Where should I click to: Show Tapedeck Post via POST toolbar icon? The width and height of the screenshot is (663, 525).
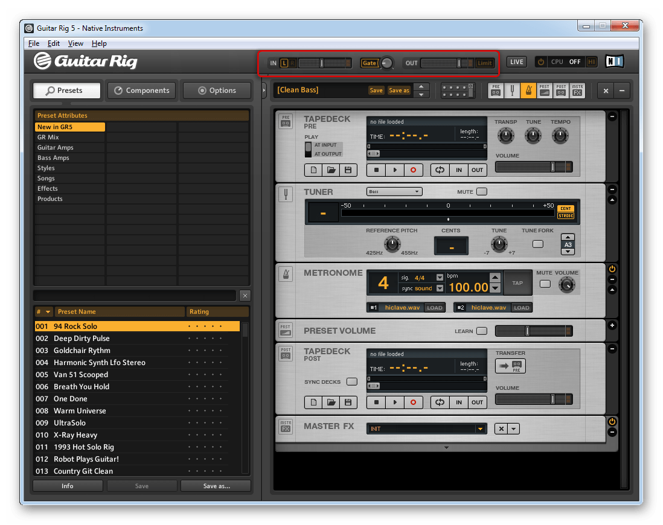click(561, 90)
